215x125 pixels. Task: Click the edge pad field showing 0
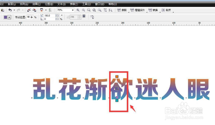(50, 19)
